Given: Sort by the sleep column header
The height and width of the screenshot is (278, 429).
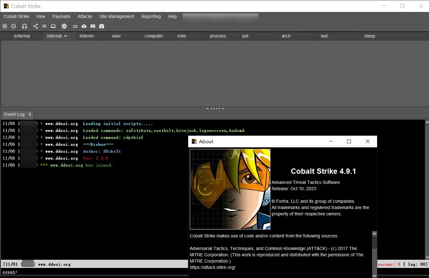Looking at the screenshot, I should [395, 36].
